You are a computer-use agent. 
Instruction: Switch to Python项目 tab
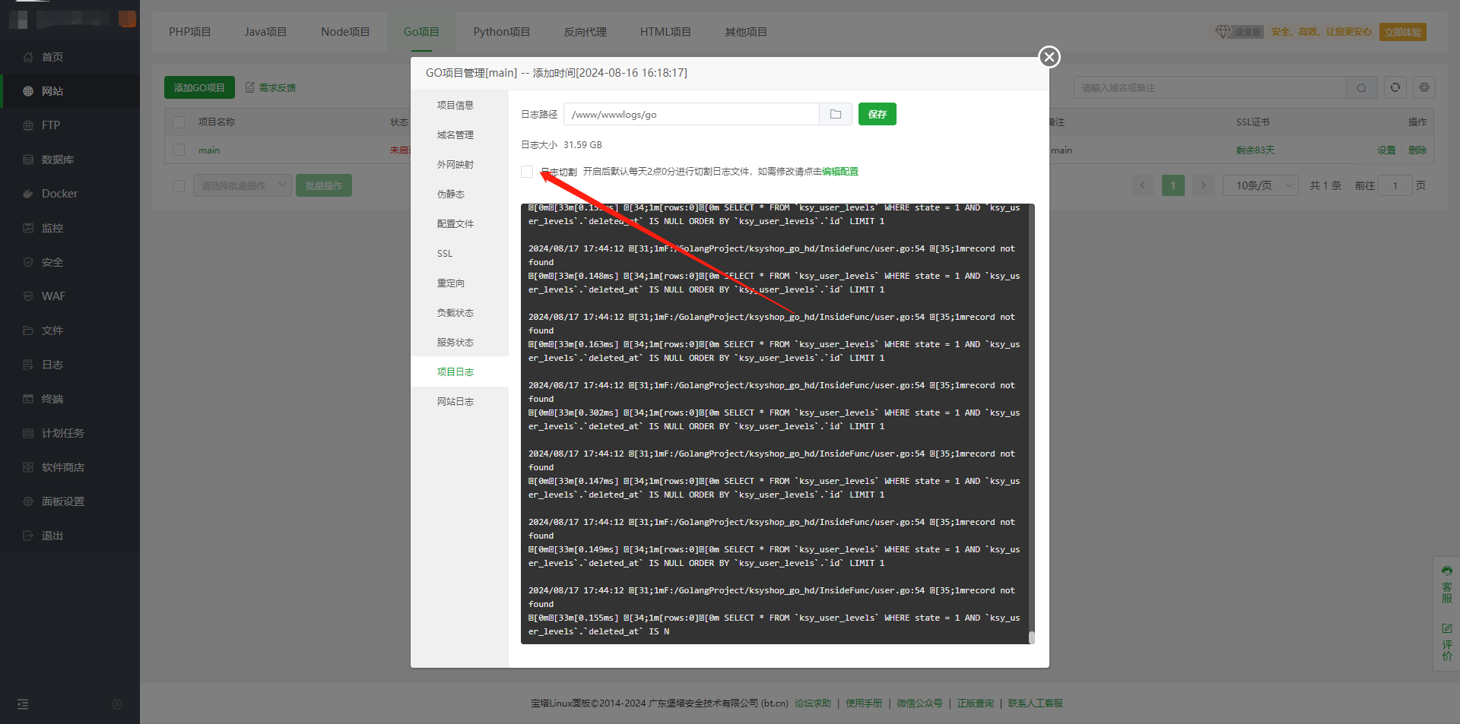point(502,32)
